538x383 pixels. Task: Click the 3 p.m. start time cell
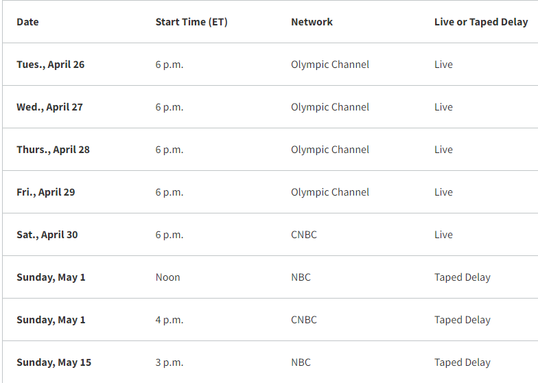tap(169, 362)
